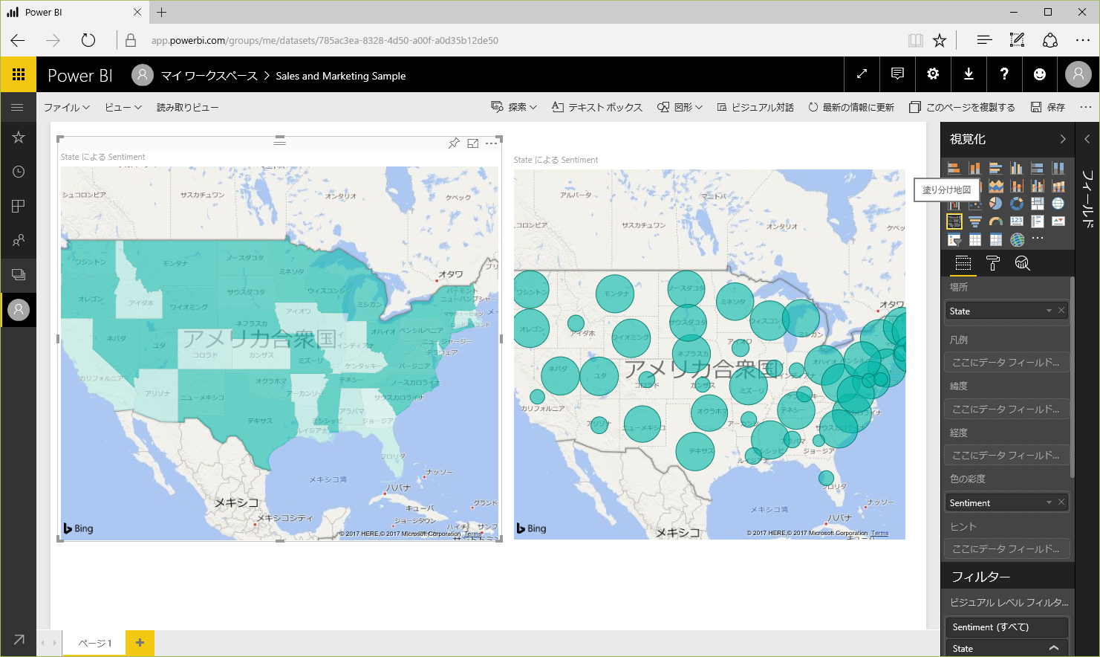Switch to the Format paint roller tab

click(993, 263)
